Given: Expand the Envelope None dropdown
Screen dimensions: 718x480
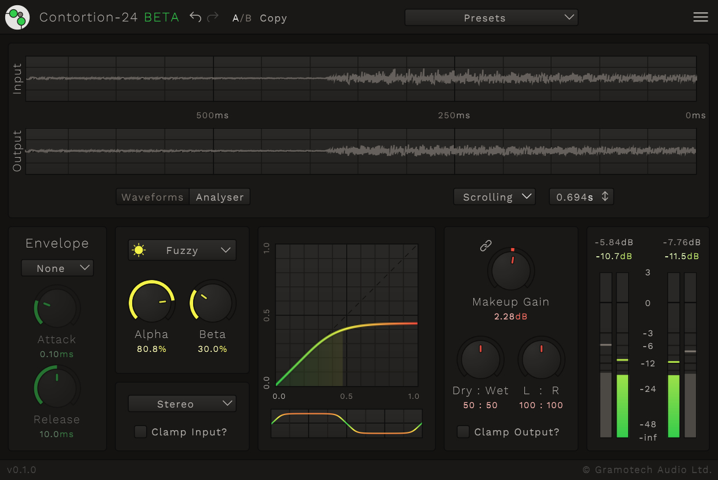Looking at the screenshot, I should [x=57, y=268].
